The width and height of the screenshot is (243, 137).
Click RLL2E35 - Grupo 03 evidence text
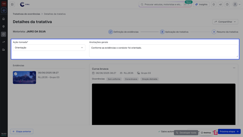point(49,77)
